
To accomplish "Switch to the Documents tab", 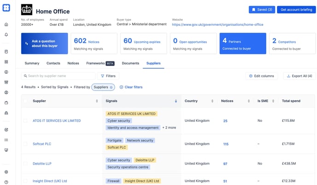I will [130, 63].
